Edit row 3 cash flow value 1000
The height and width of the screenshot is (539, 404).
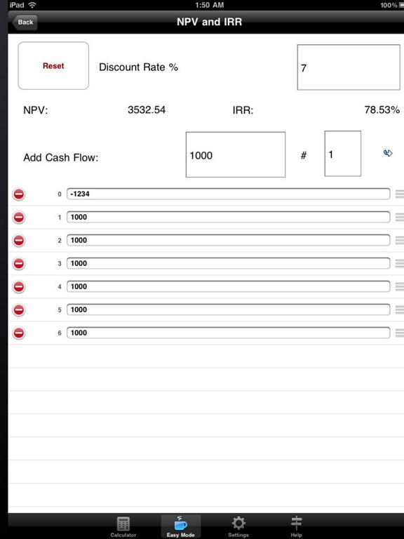pyautogui.click(x=229, y=263)
